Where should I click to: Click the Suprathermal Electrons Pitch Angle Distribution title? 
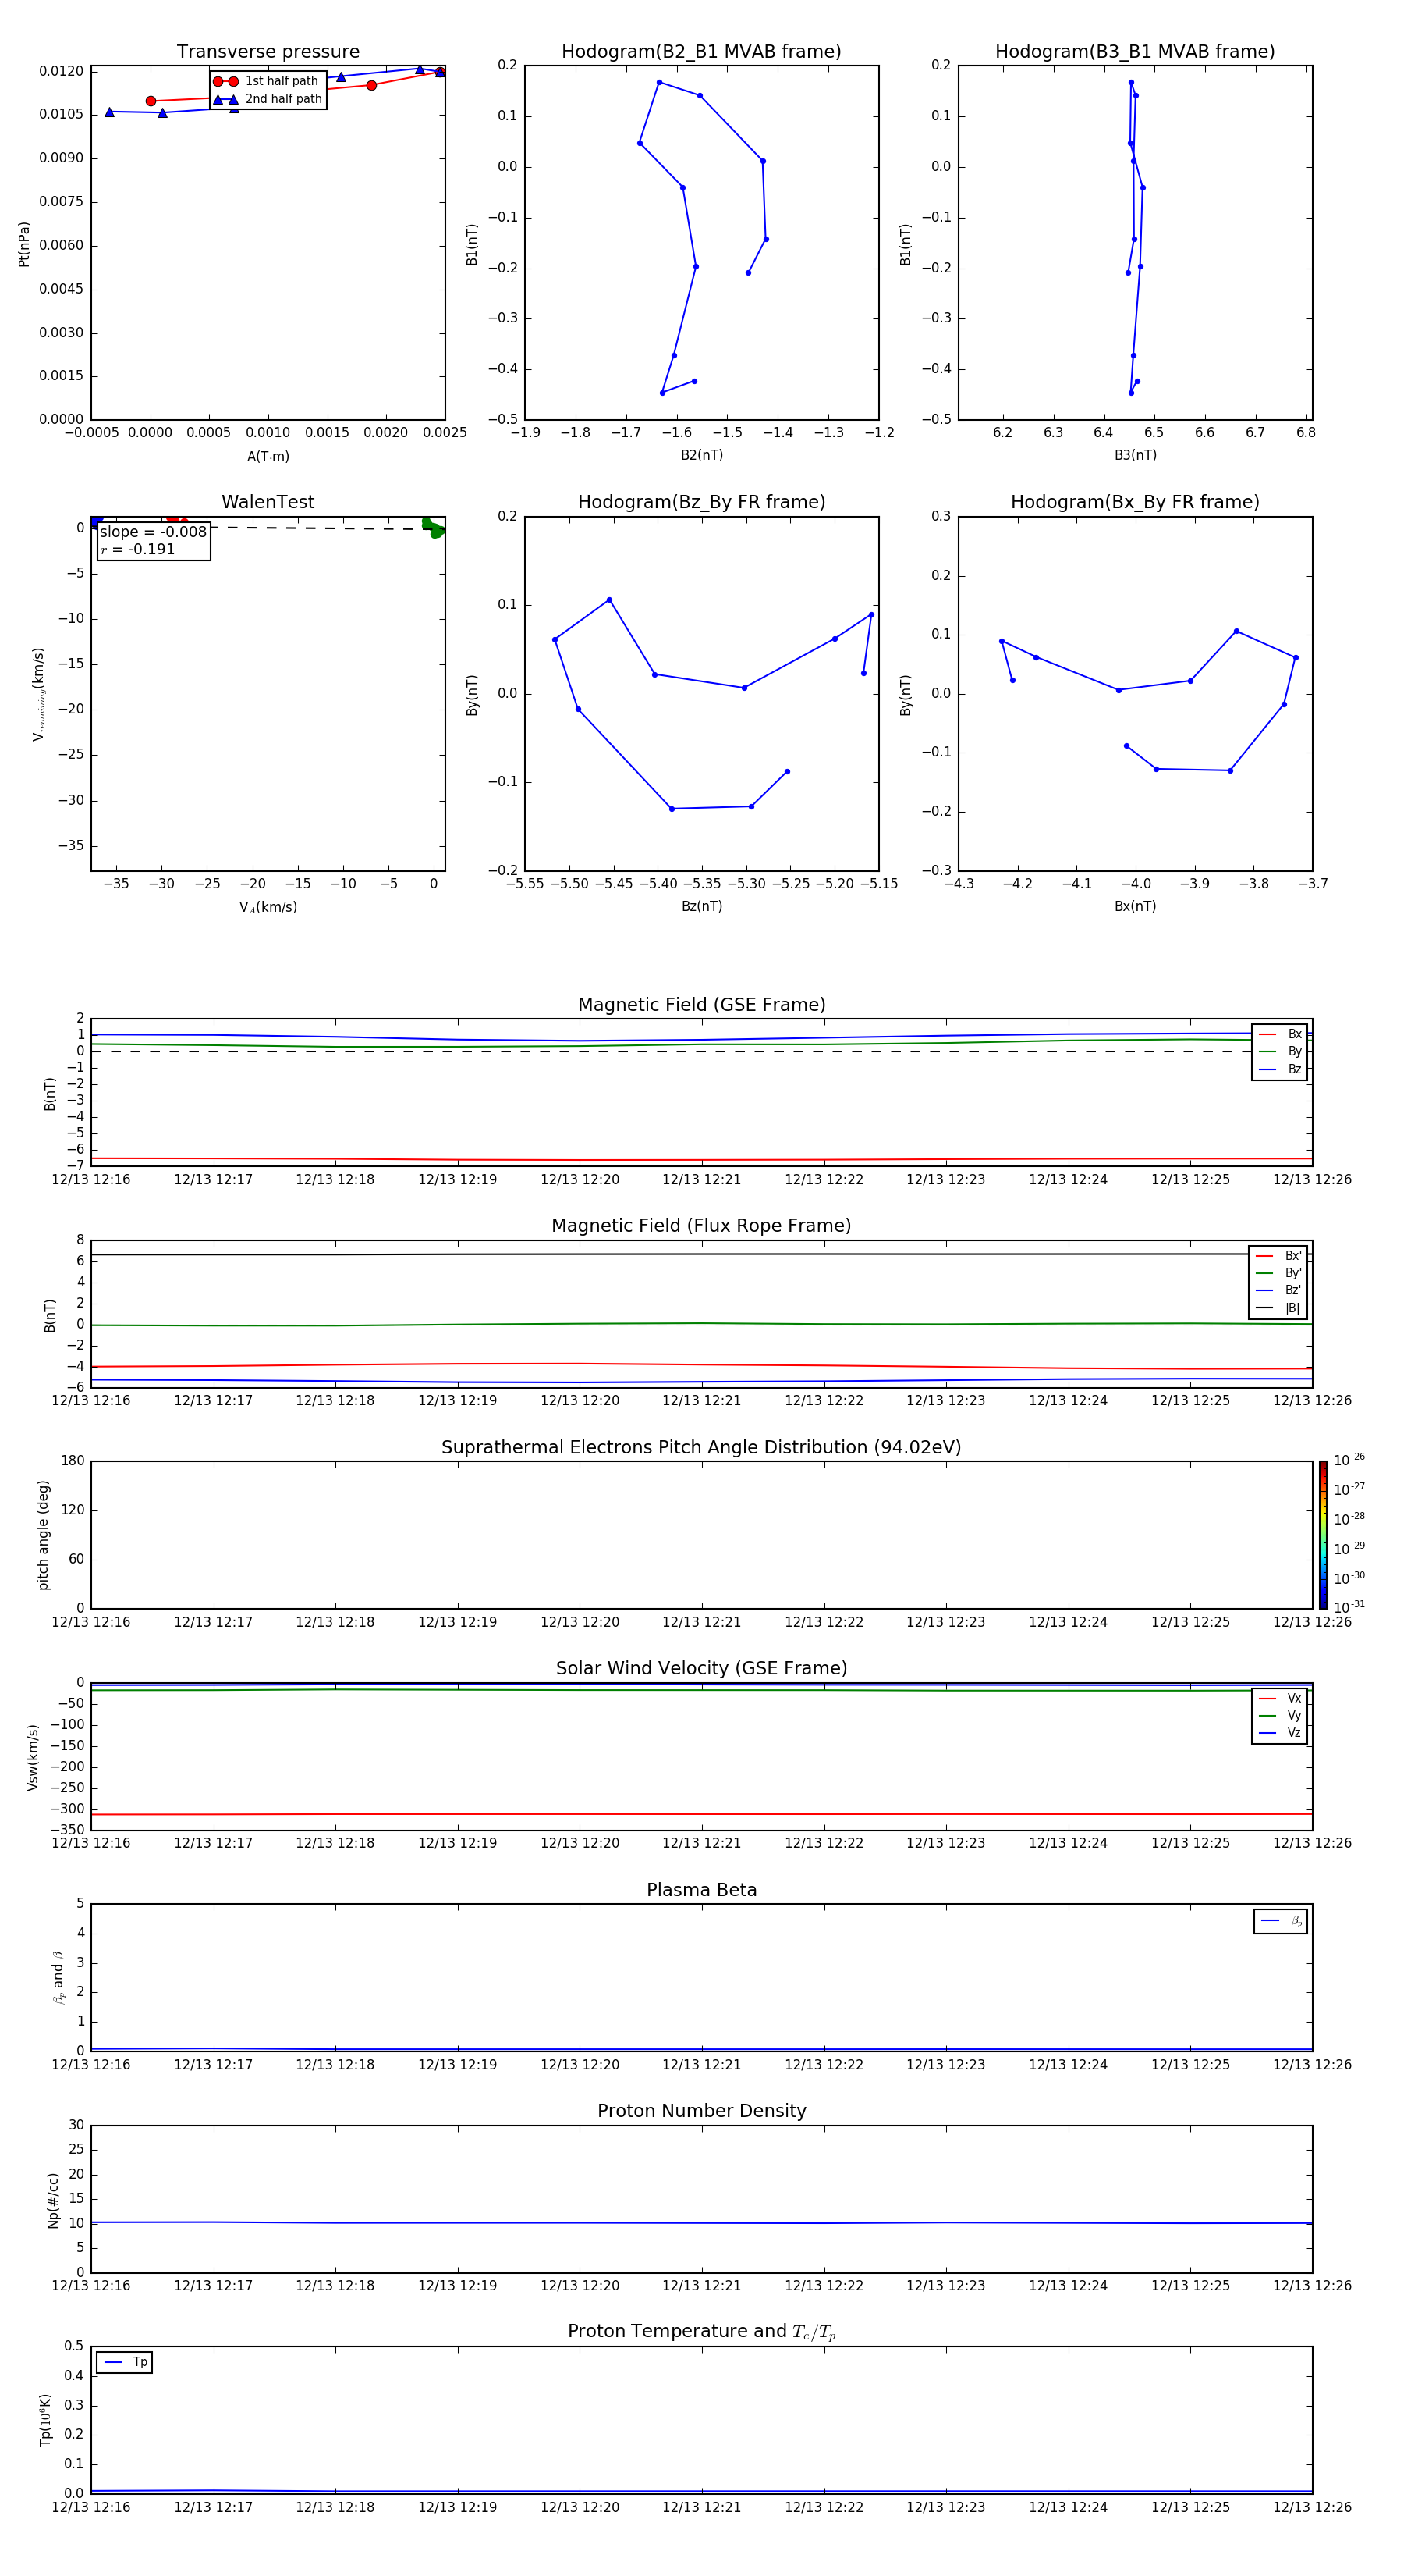(701, 1448)
